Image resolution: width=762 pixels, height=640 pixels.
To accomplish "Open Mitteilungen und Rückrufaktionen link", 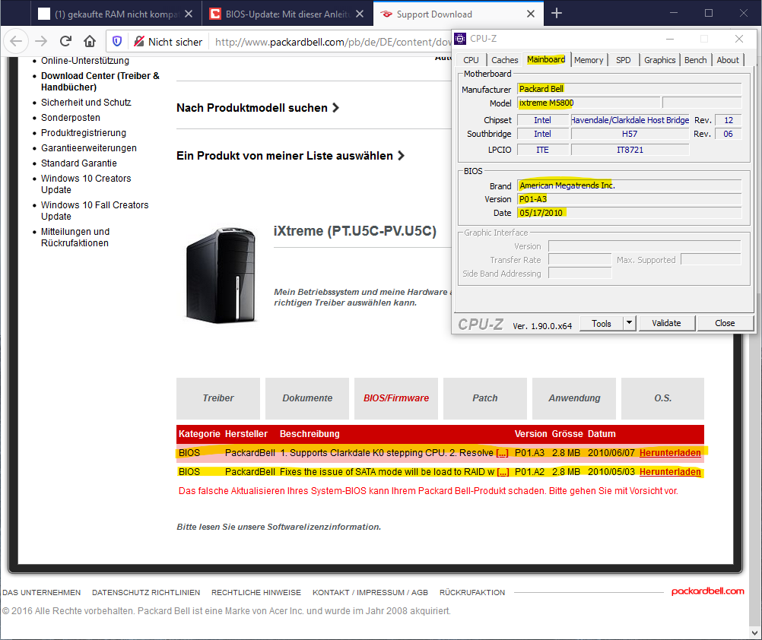I will [75, 237].
